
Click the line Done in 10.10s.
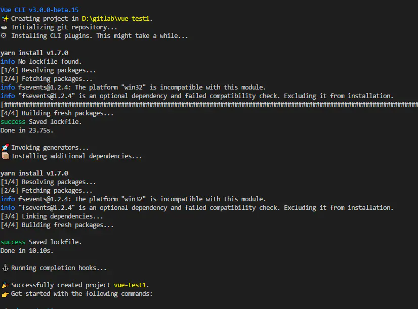[27, 251]
